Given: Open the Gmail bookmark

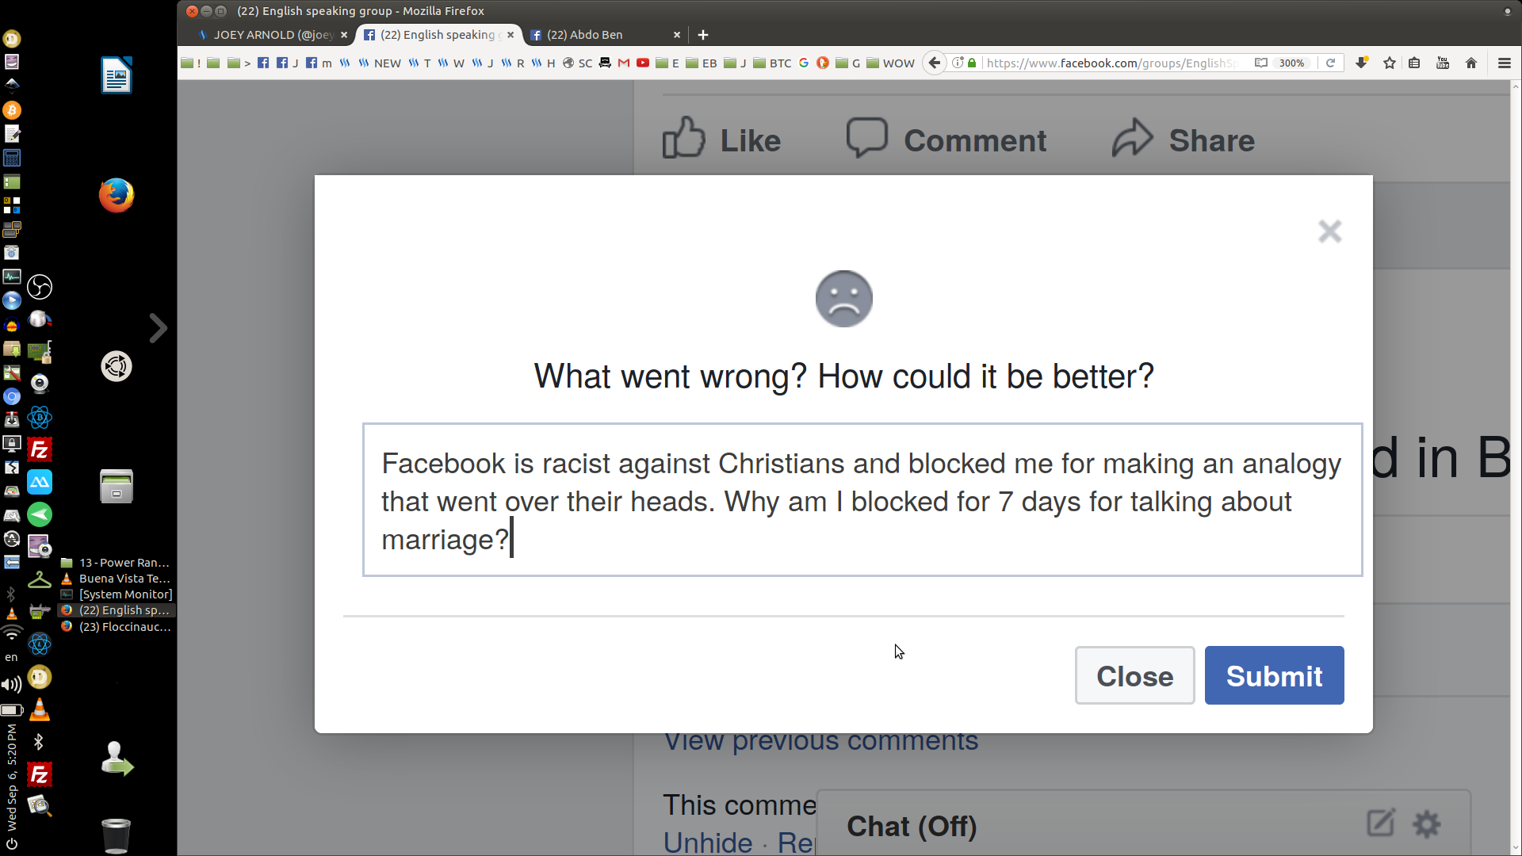Looking at the screenshot, I should 624,63.
